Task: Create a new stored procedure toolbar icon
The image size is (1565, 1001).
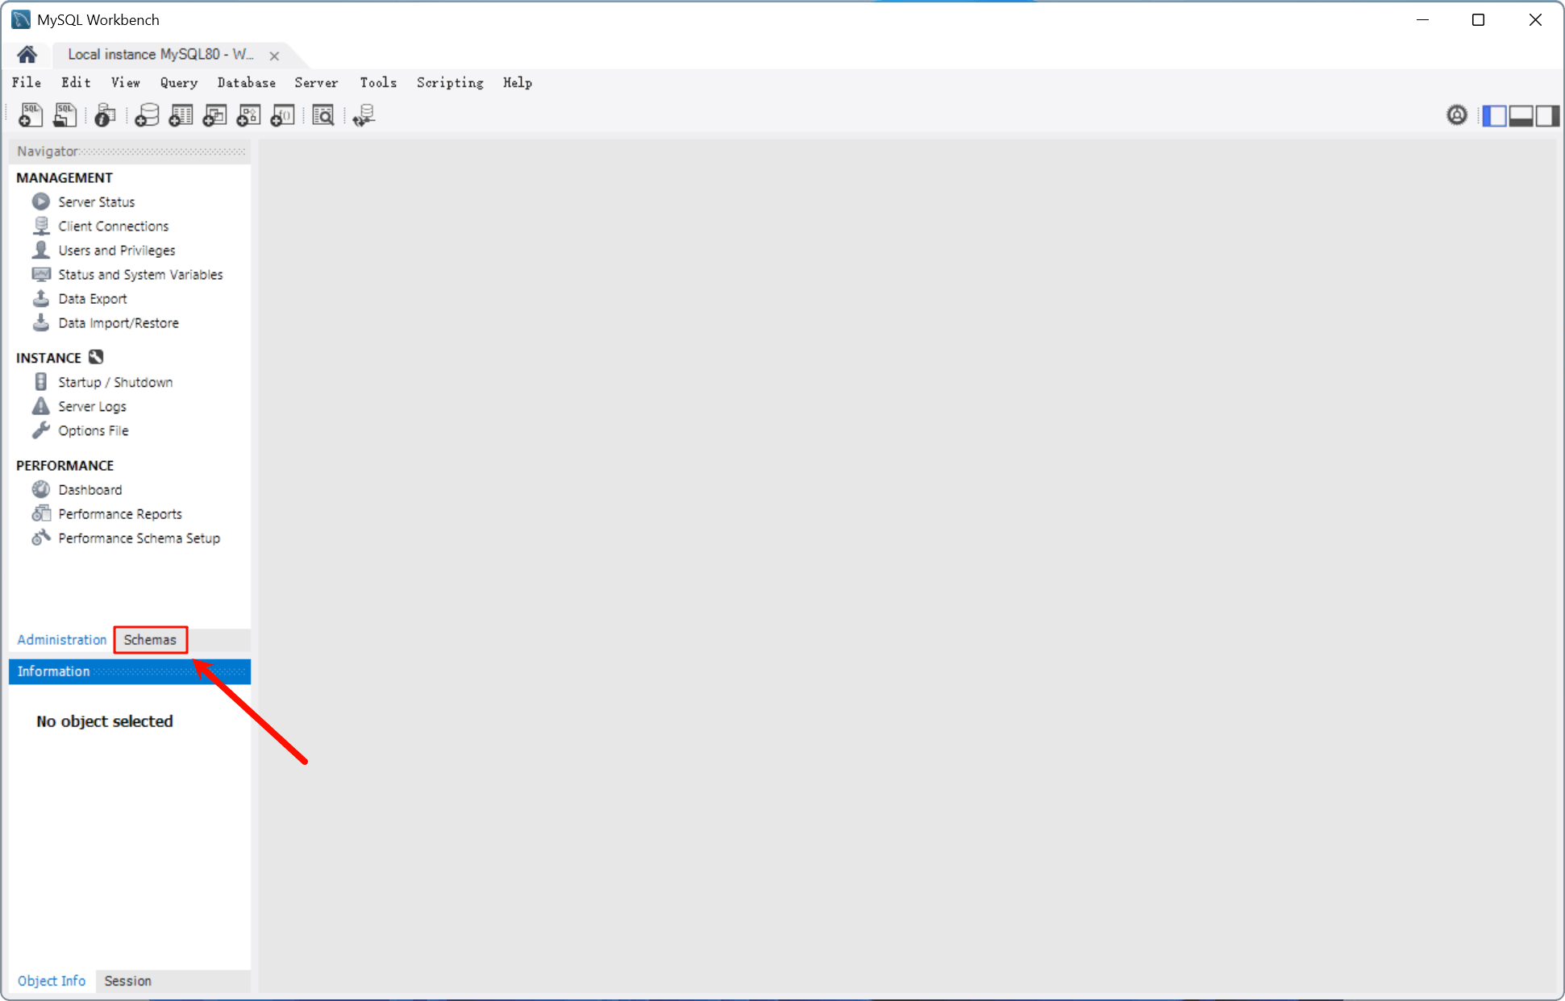Action: tap(248, 115)
